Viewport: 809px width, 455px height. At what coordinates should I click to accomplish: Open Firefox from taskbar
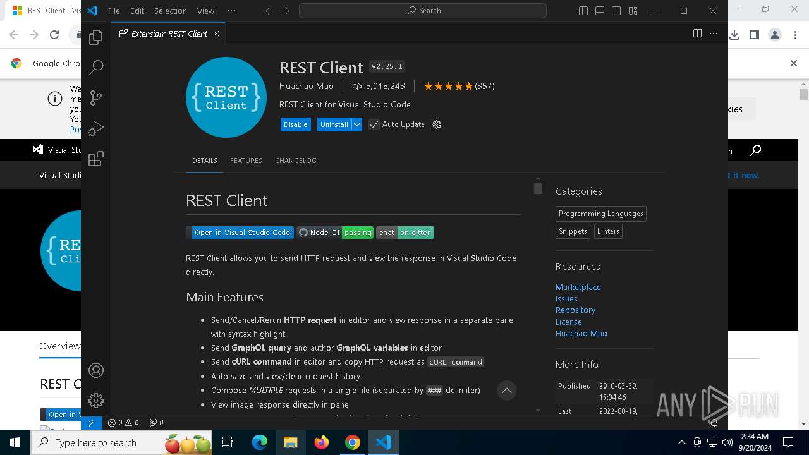click(x=321, y=442)
